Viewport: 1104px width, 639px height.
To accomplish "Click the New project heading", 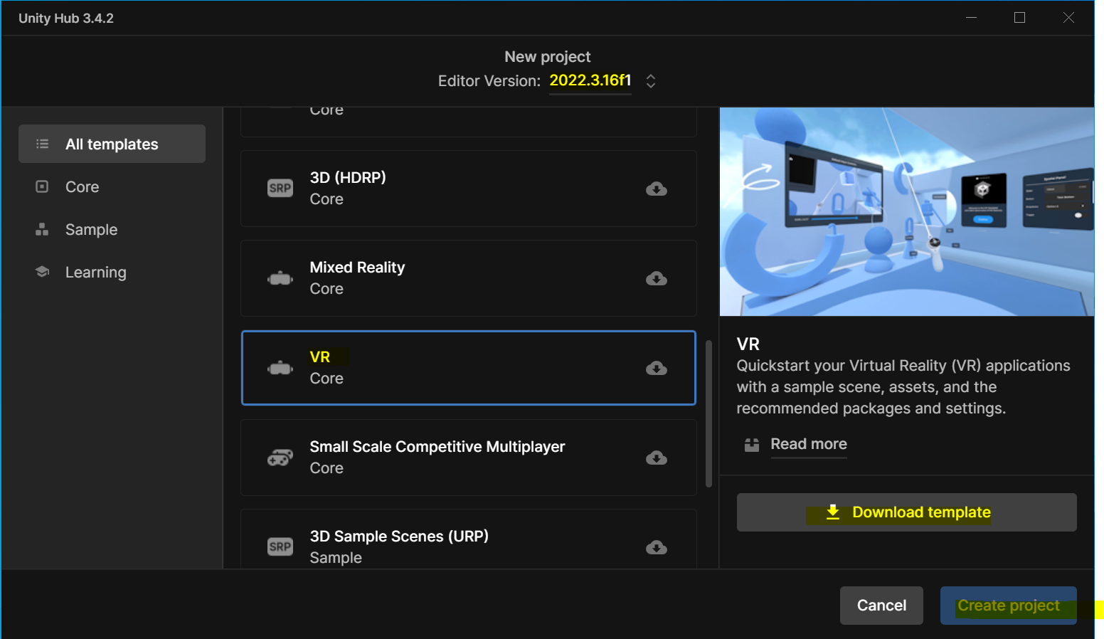I will [x=548, y=57].
